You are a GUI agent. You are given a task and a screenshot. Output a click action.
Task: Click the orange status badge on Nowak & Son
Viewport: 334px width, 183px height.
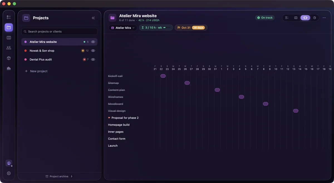[83, 51]
